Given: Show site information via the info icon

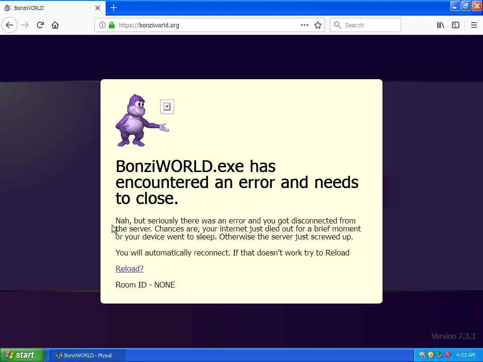Looking at the screenshot, I should [x=102, y=25].
